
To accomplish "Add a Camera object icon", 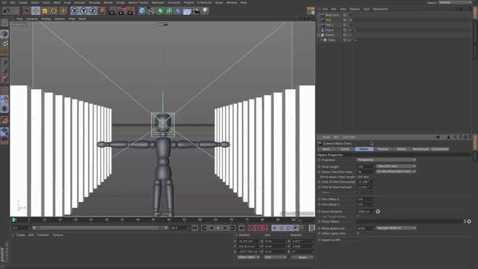I will click(x=196, y=11).
